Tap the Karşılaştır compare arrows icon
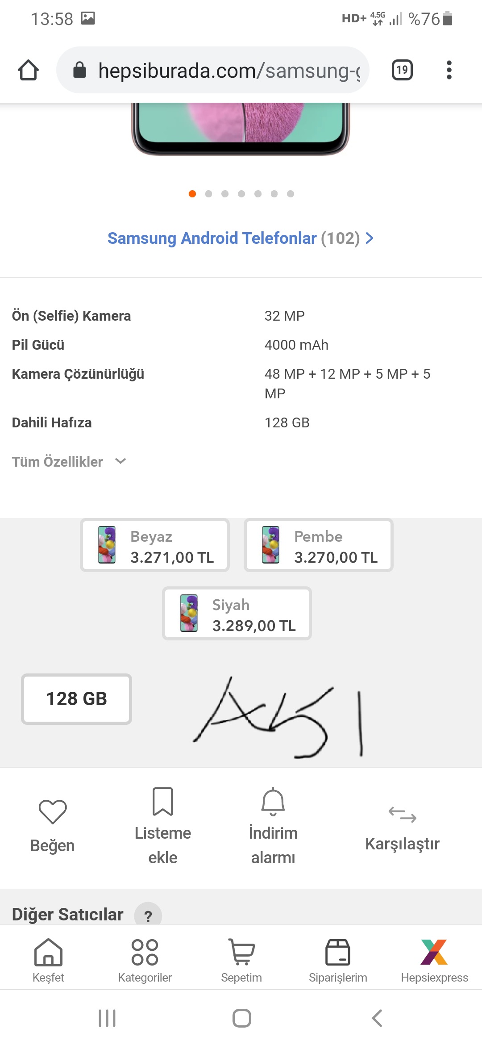482x1045 pixels. (x=402, y=814)
